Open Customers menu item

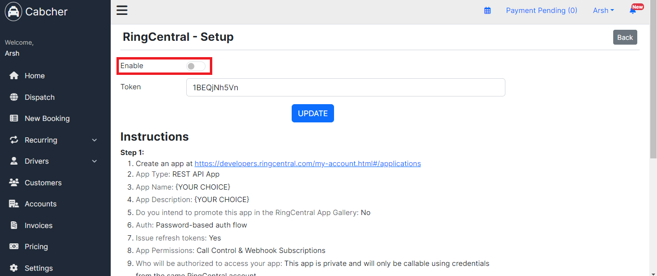pyautogui.click(x=43, y=182)
